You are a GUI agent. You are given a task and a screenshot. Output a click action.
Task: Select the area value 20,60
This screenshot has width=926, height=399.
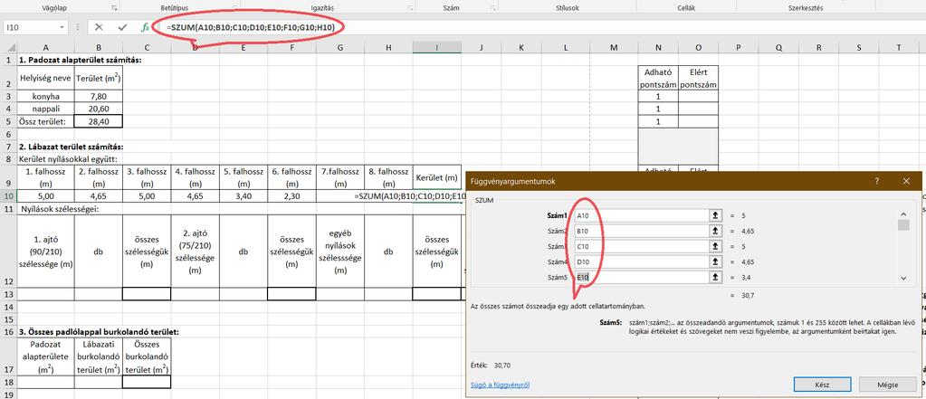[99, 109]
